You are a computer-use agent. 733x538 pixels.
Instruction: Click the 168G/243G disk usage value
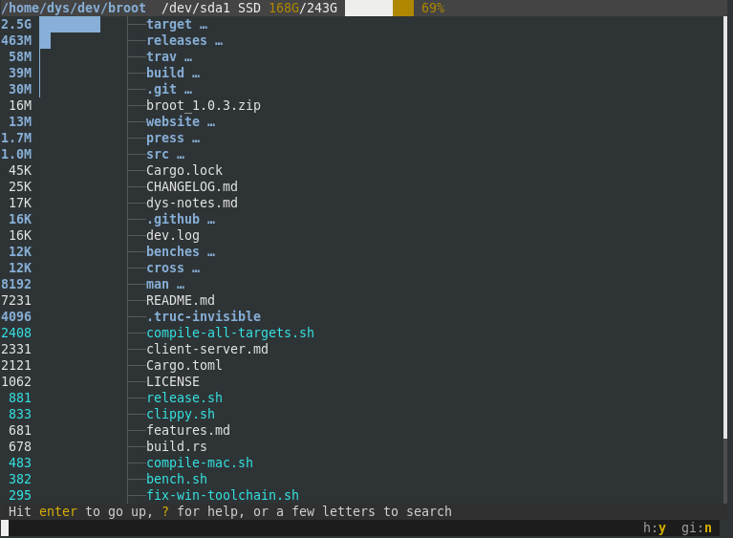click(303, 8)
